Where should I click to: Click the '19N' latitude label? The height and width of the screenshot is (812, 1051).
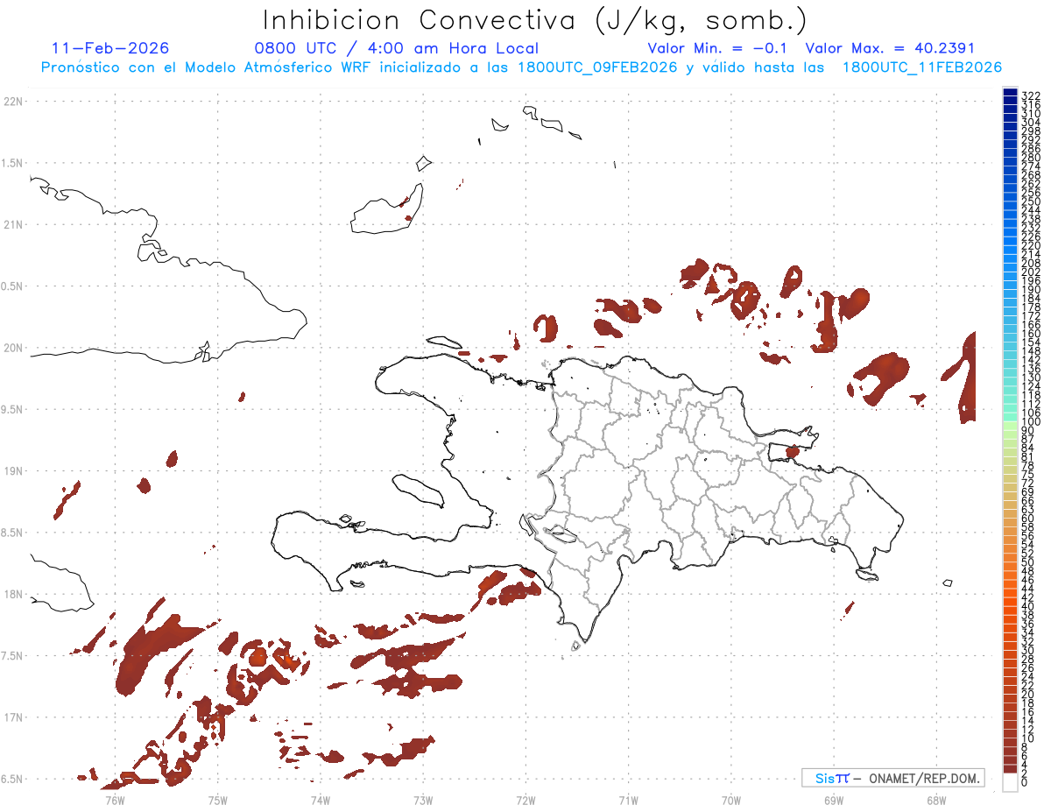[13, 471]
